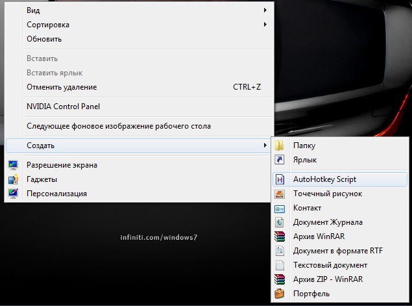The height and width of the screenshot is (306, 412).
Task: Click the shortcut arrow icon beside Ярлык
Action: click(279, 159)
